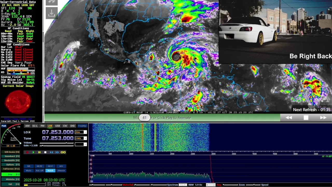Click the cut-off icon above the download button
This screenshot has height=187, width=332.
[51, 2]
